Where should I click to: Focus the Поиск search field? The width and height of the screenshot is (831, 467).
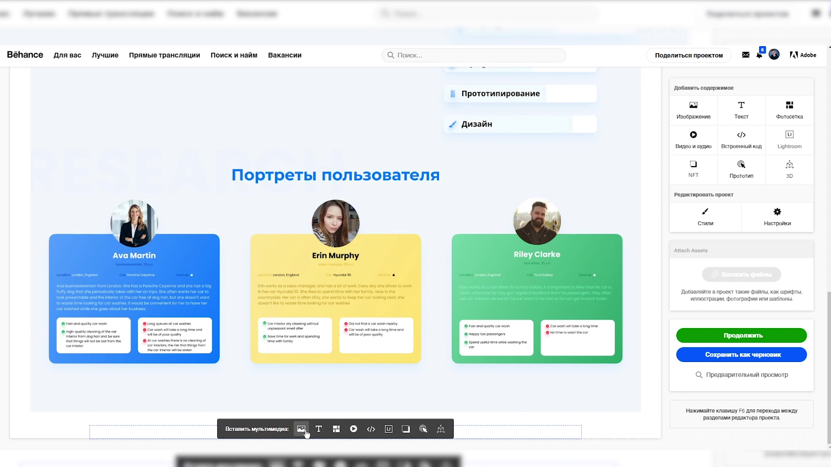point(476,55)
